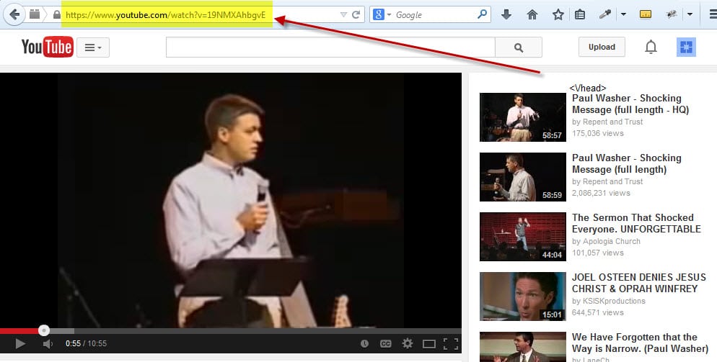The image size is (717, 362).
Task: Select the YouTube URL in address bar
Action: (165, 15)
